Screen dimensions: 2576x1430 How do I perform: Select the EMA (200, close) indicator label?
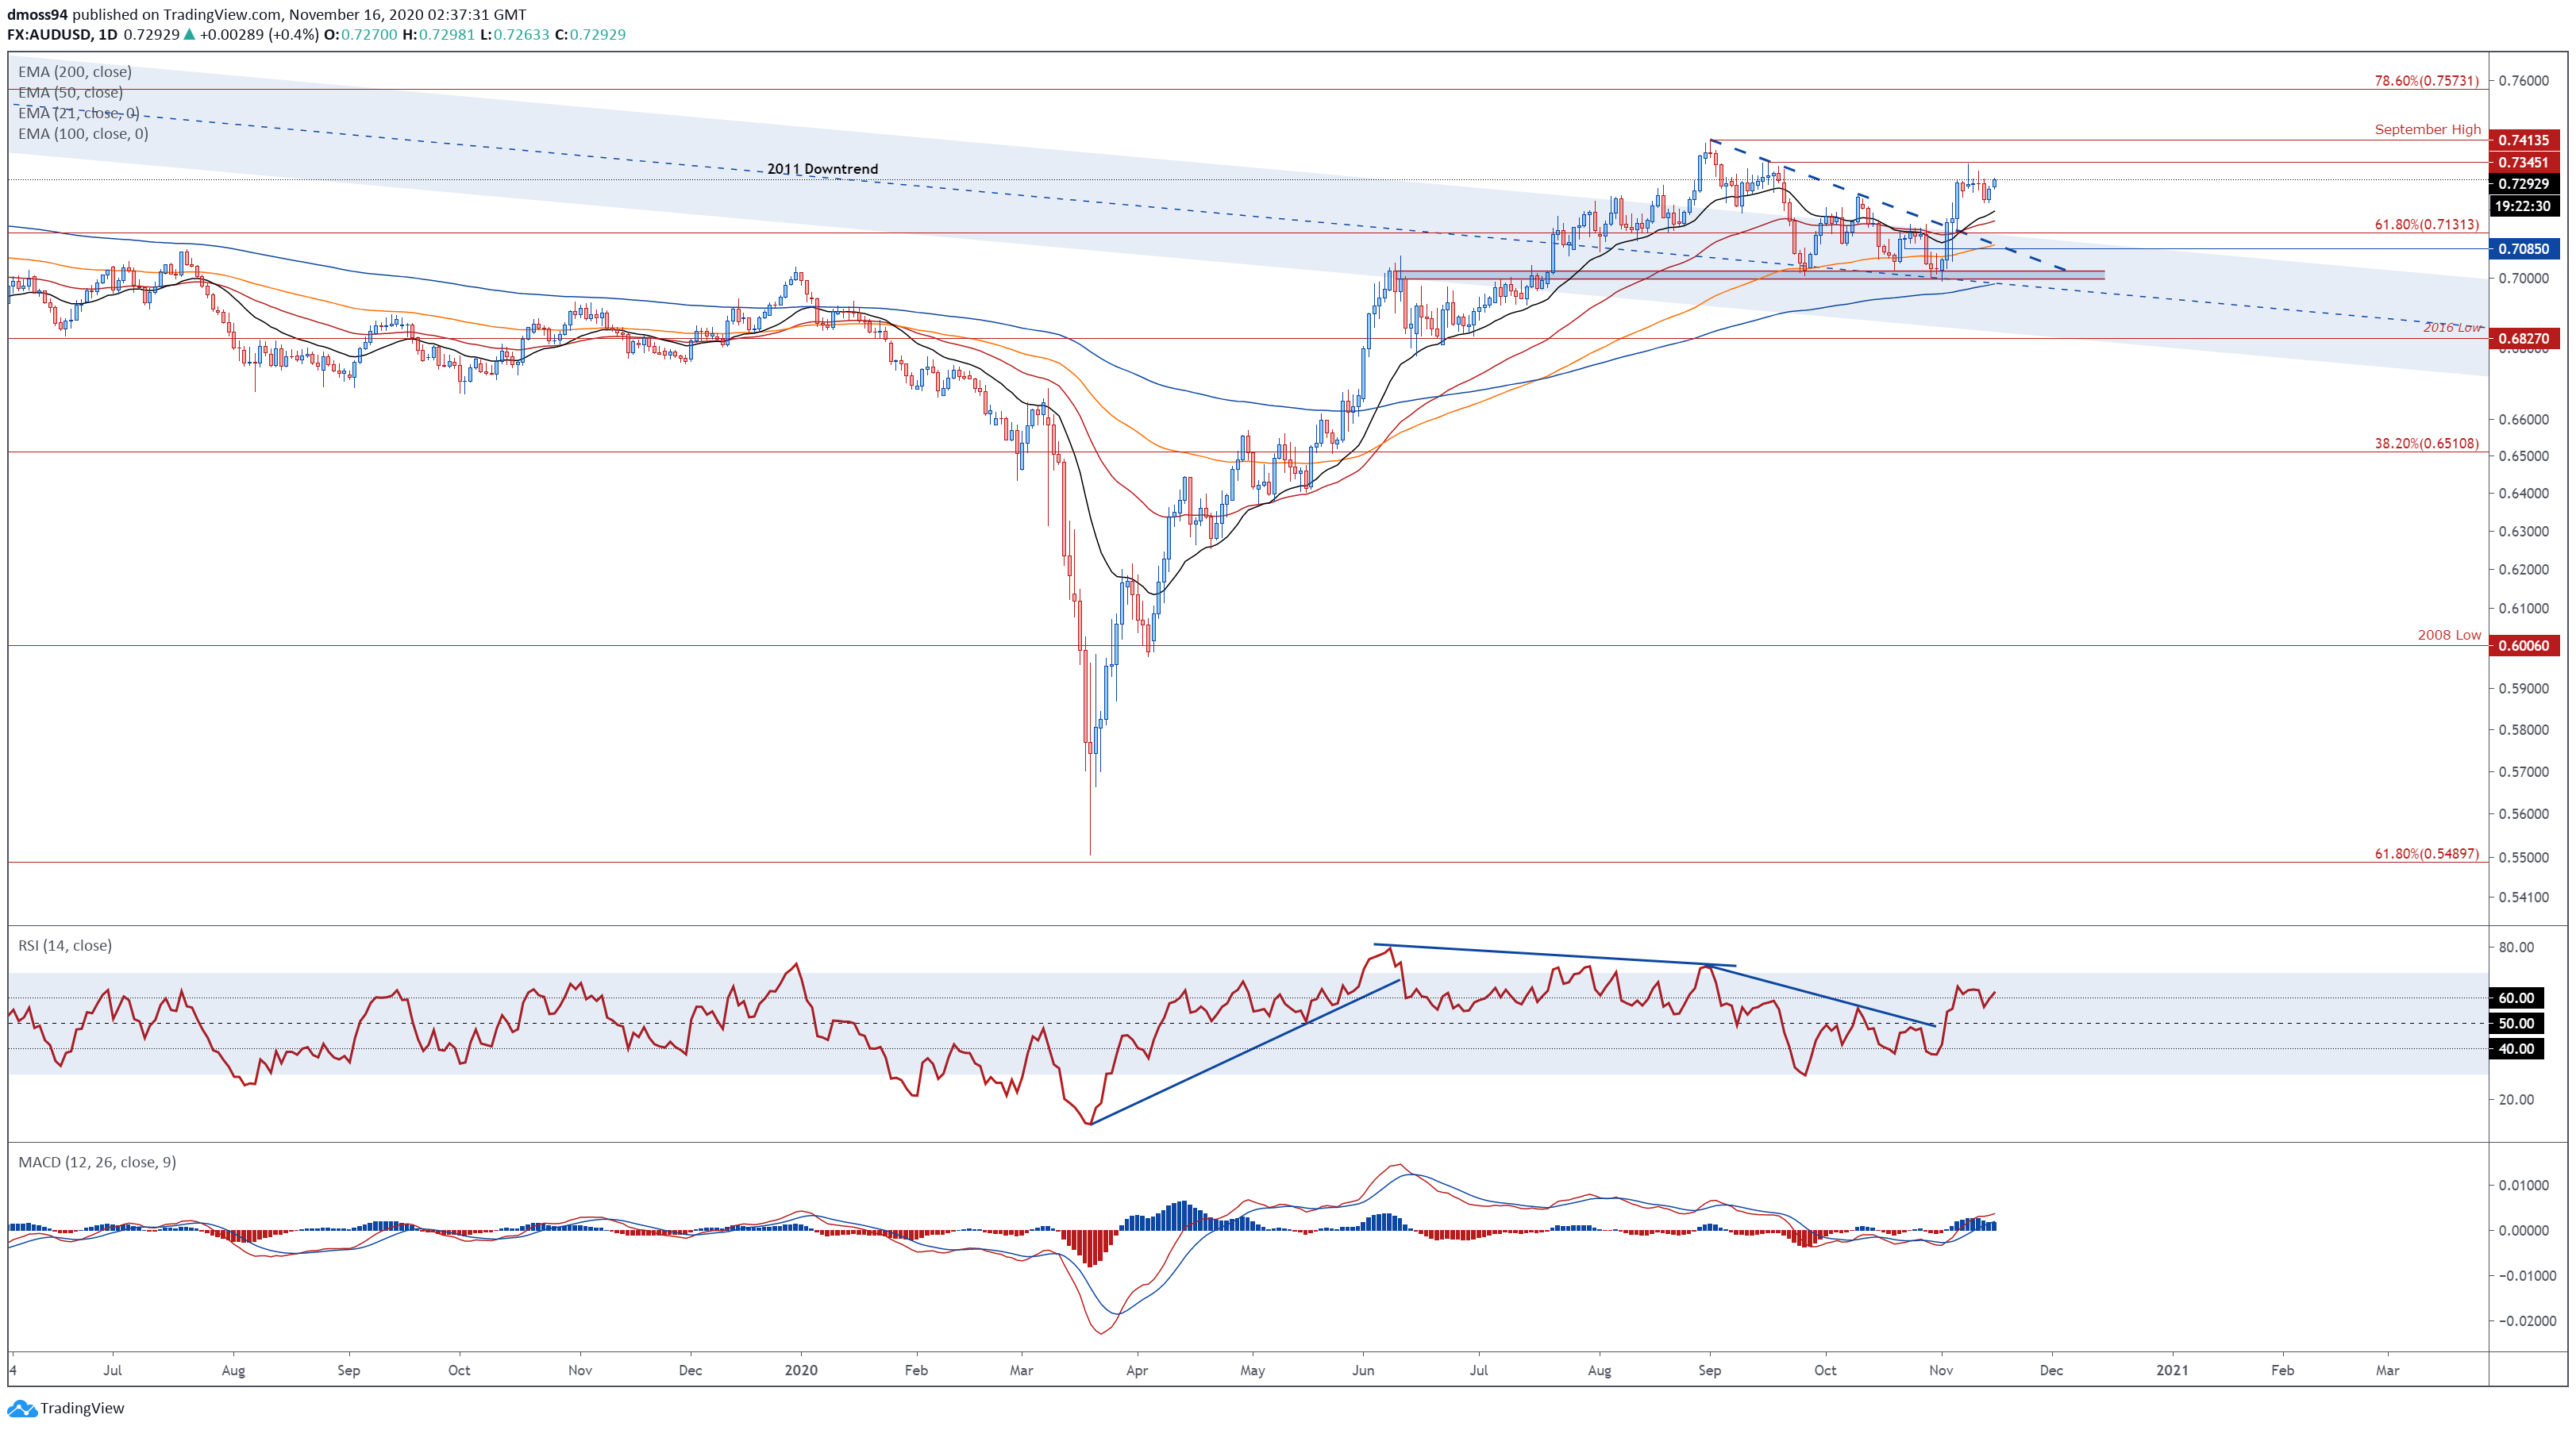click(75, 72)
